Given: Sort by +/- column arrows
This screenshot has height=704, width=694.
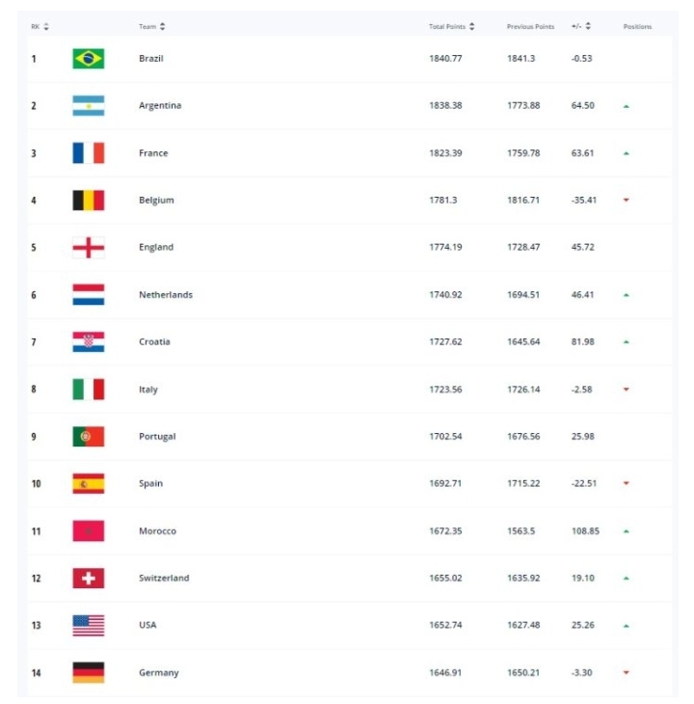Looking at the screenshot, I should pos(588,26).
